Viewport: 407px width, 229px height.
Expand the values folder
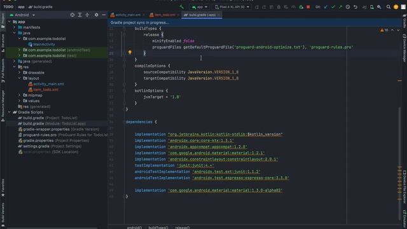click(x=20, y=101)
